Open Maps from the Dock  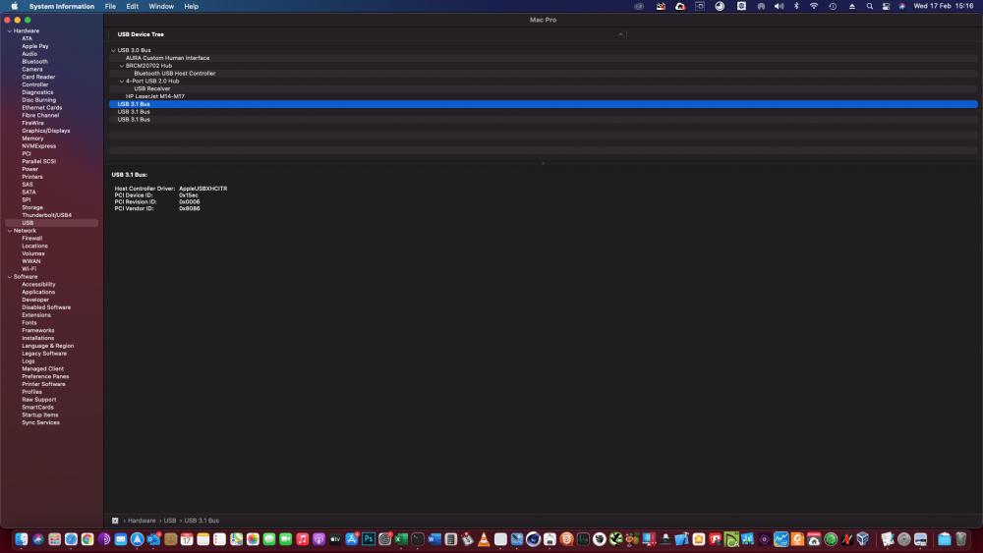(x=236, y=539)
